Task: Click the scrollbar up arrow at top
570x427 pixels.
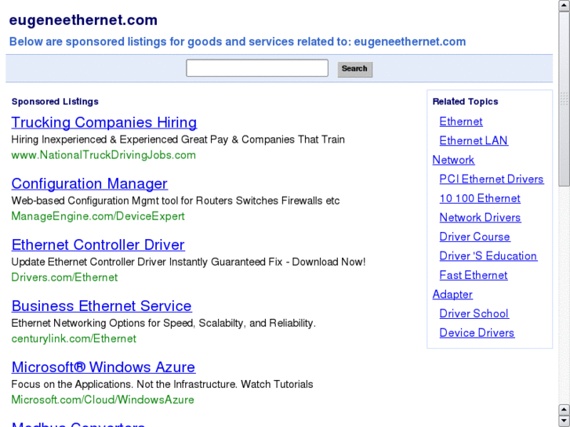Action: pyautogui.click(x=565, y=6)
